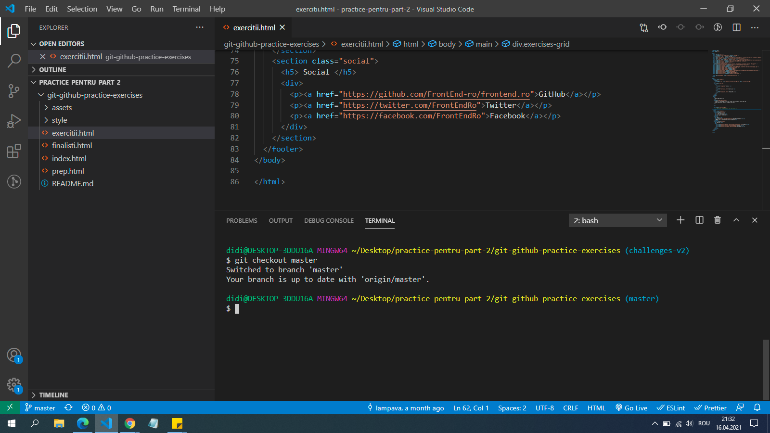This screenshot has width=770, height=433.
Task: Maximize terminal panel with up chevron
Action: click(736, 220)
